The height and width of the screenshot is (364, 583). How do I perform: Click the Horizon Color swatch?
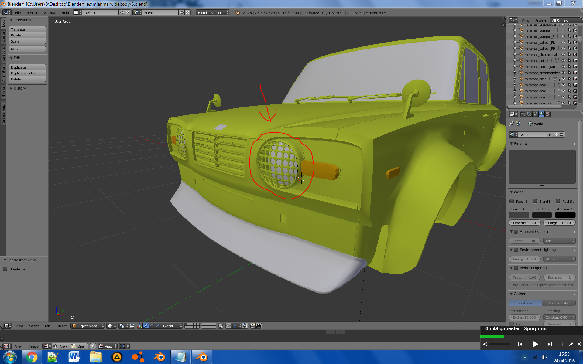pyautogui.click(x=519, y=215)
